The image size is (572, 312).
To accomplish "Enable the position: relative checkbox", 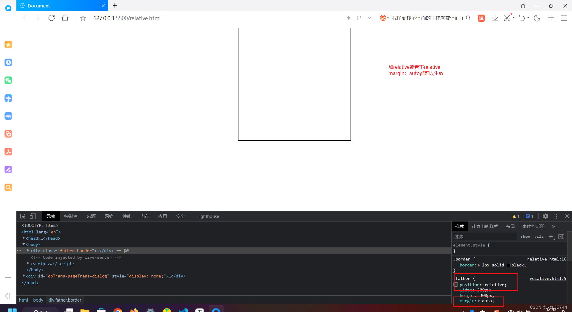I will click(x=456, y=285).
